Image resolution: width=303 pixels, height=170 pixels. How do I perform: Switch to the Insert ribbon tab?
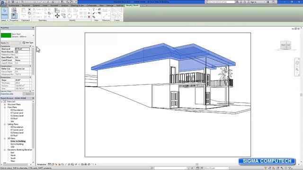tap(45, 6)
